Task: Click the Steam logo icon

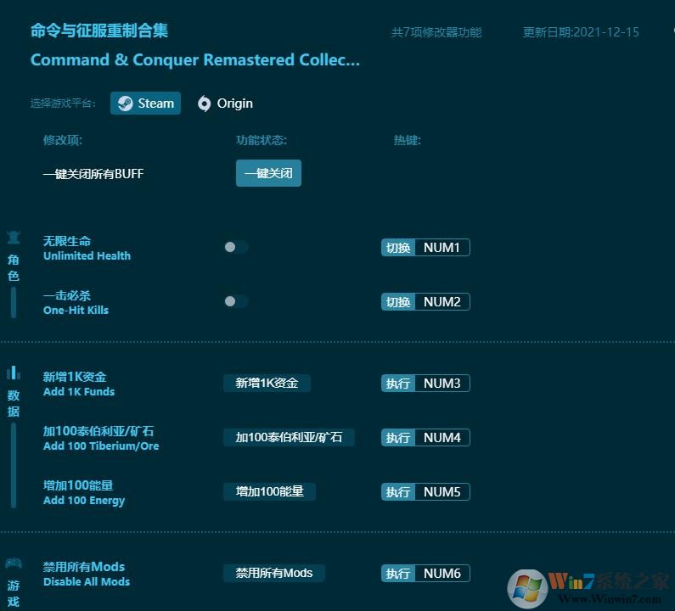Action: [126, 104]
